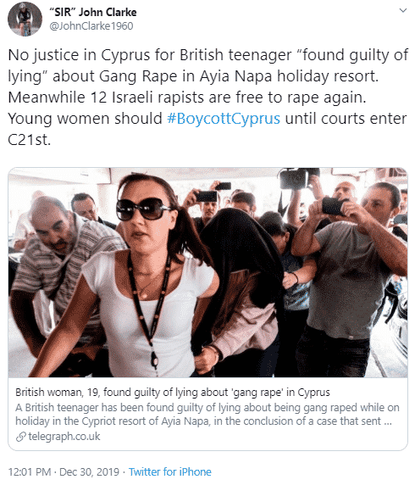Select the "SIR" John Clarke display name

pyautogui.click(x=93, y=12)
